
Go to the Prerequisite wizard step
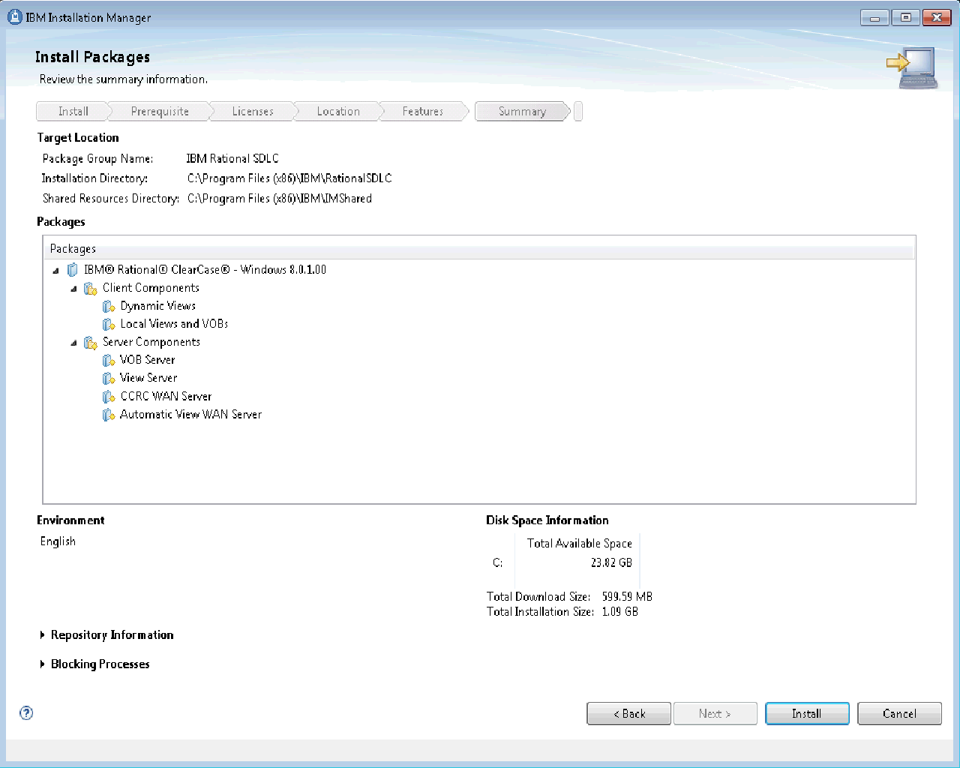pyautogui.click(x=160, y=112)
